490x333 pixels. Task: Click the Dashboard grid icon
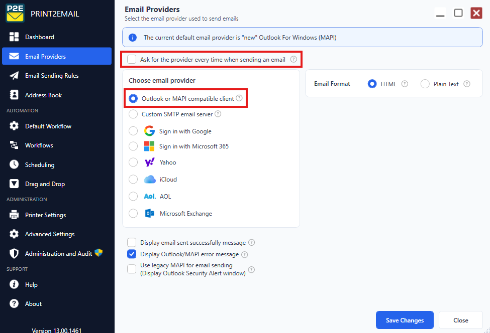(14, 37)
